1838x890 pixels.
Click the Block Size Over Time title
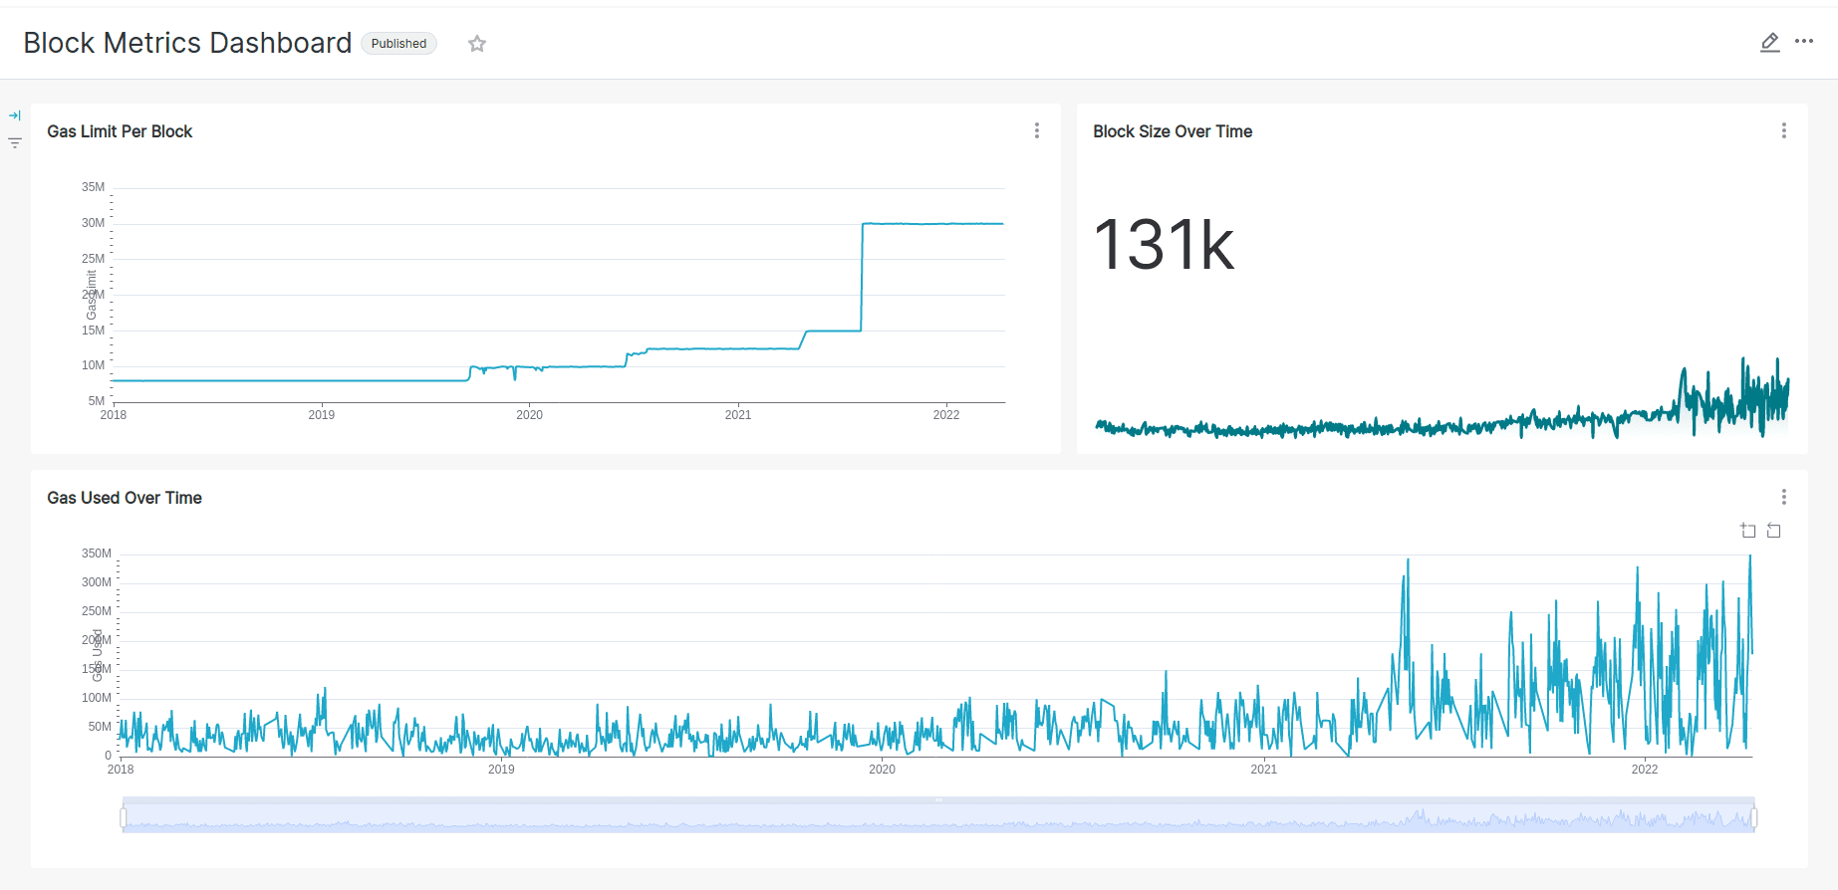(1173, 131)
